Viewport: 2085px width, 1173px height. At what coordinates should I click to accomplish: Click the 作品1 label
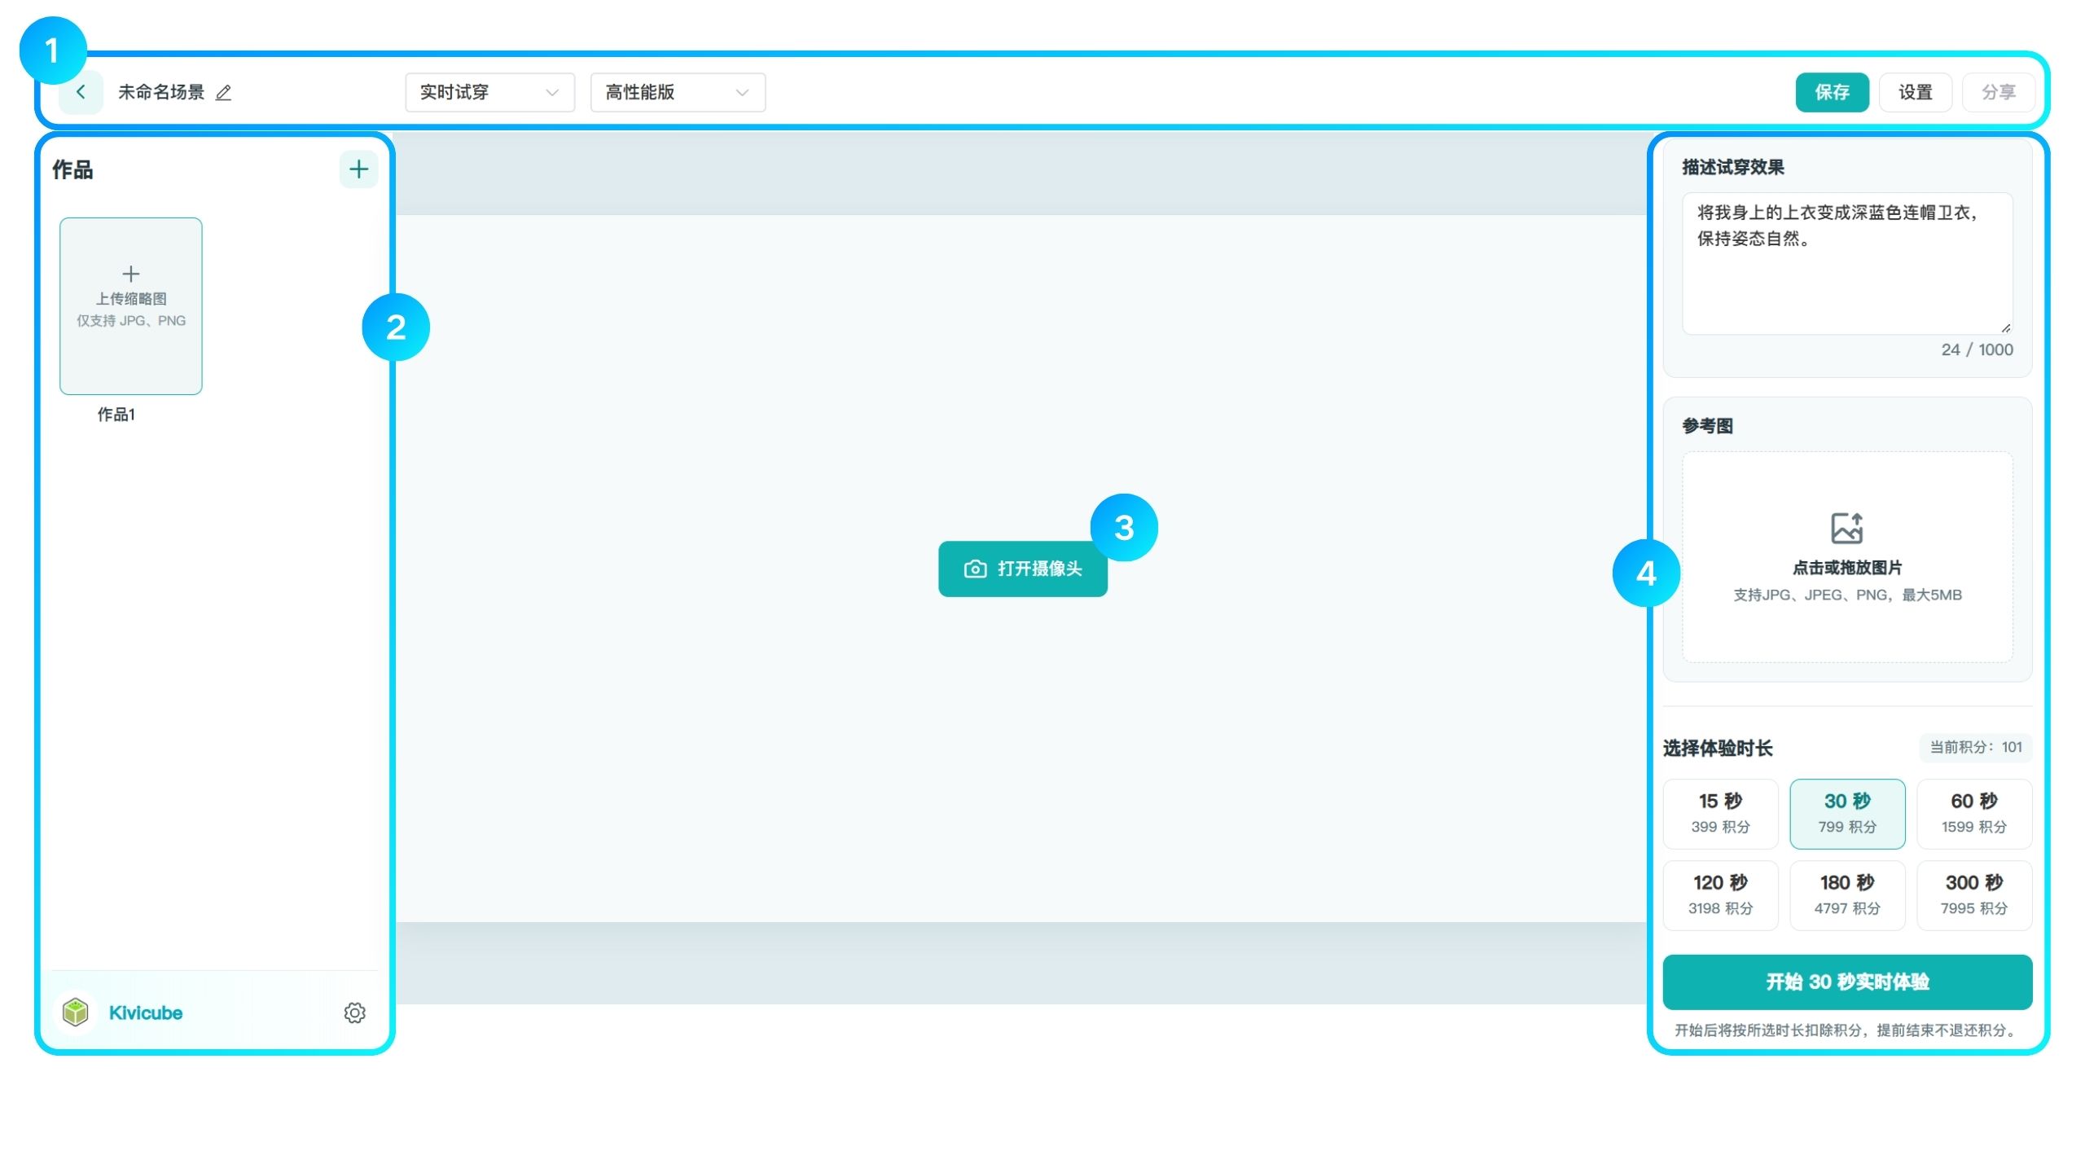(116, 415)
